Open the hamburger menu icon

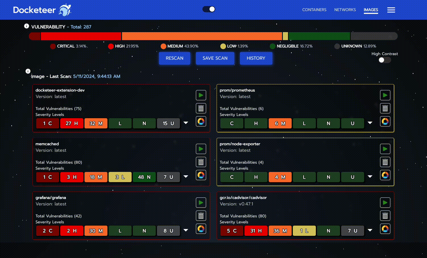point(391,10)
